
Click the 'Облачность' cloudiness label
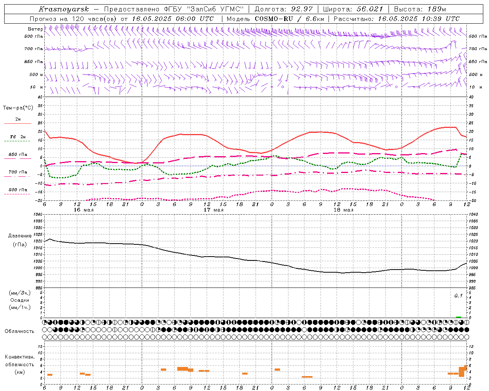20,331
